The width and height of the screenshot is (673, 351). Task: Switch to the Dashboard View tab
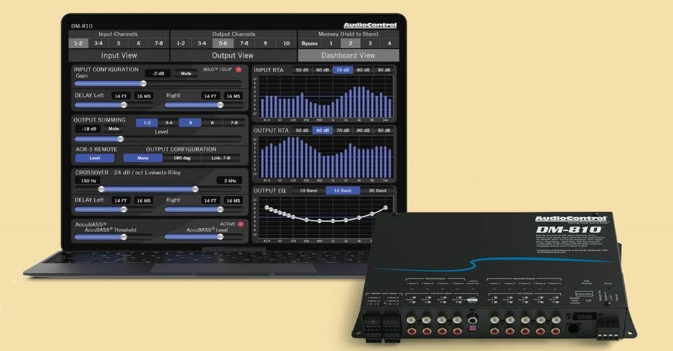[348, 55]
